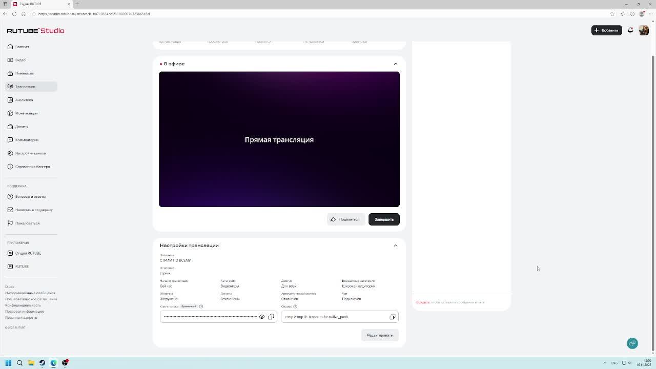Click the Широкая аудитория age value
The width and height of the screenshot is (656, 369).
click(359, 286)
